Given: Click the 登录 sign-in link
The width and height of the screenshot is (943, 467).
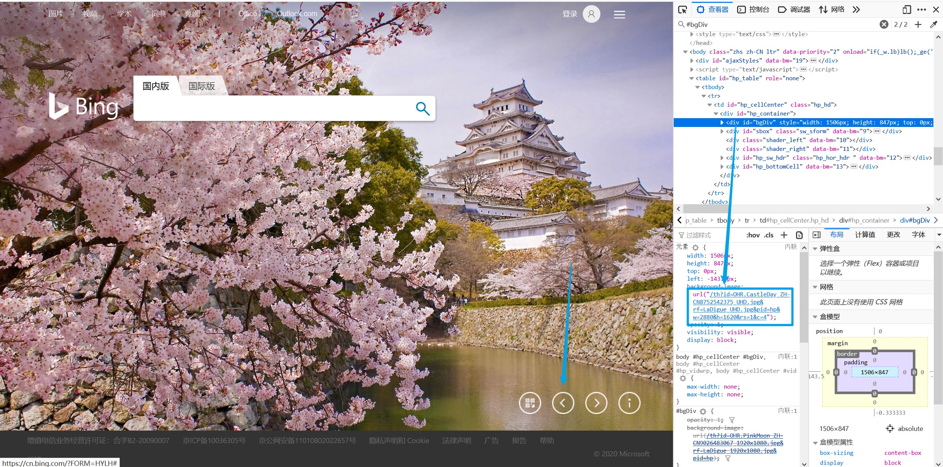Looking at the screenshot, I should coord(569,14).
